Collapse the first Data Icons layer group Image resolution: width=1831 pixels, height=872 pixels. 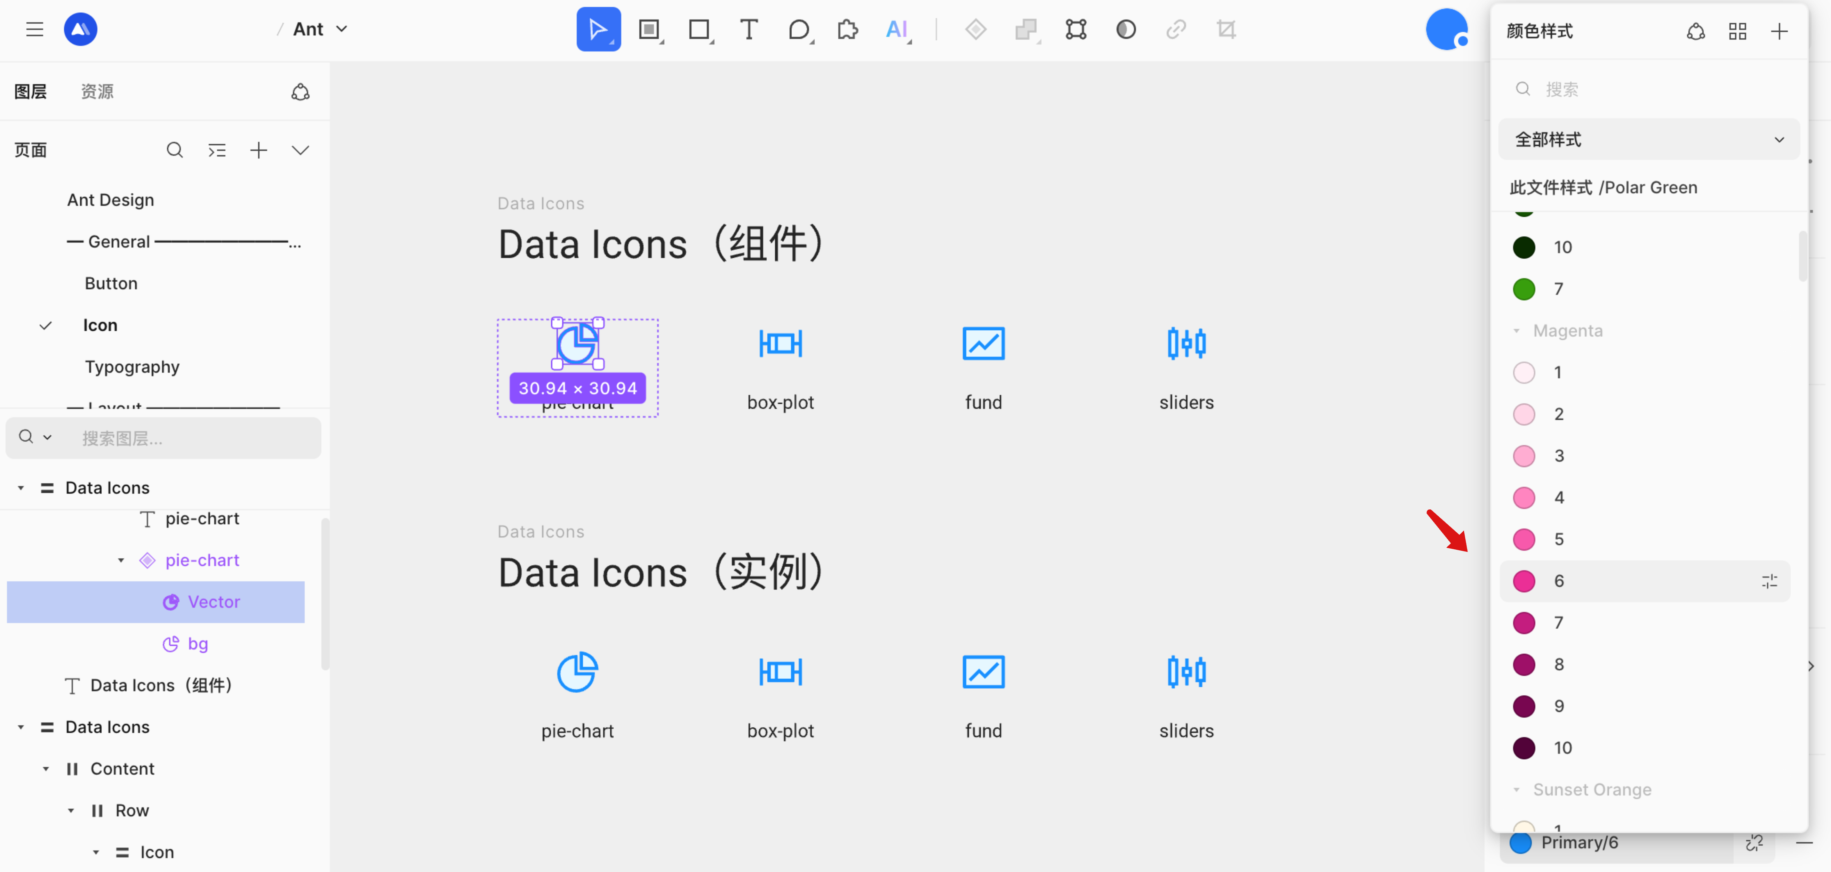(21, 488)
